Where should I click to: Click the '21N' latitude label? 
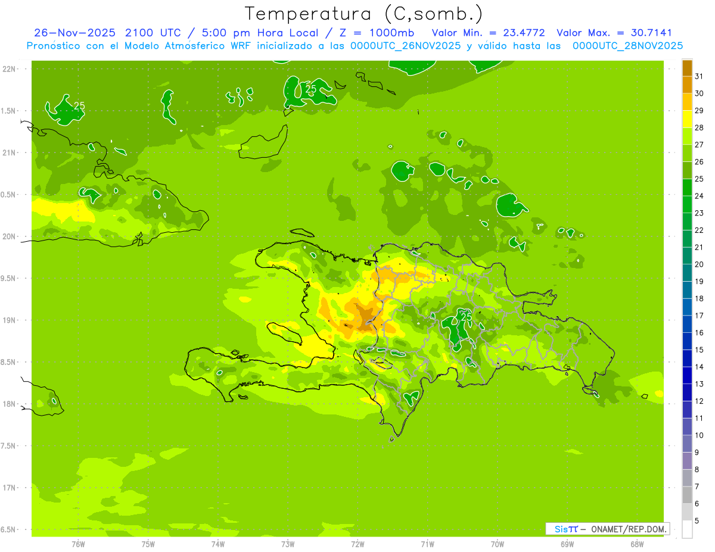(x=10, y=153)
